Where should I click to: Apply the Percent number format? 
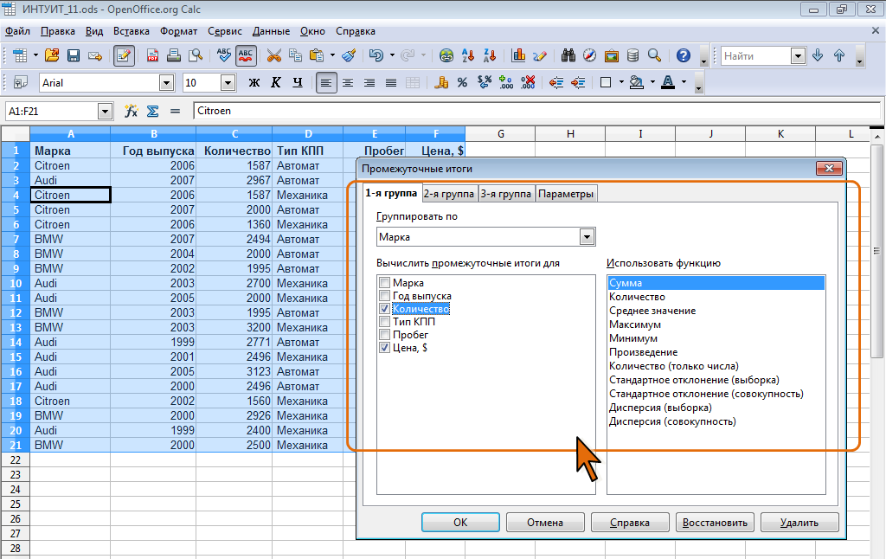pyautogui.click(x=462, y=82)
